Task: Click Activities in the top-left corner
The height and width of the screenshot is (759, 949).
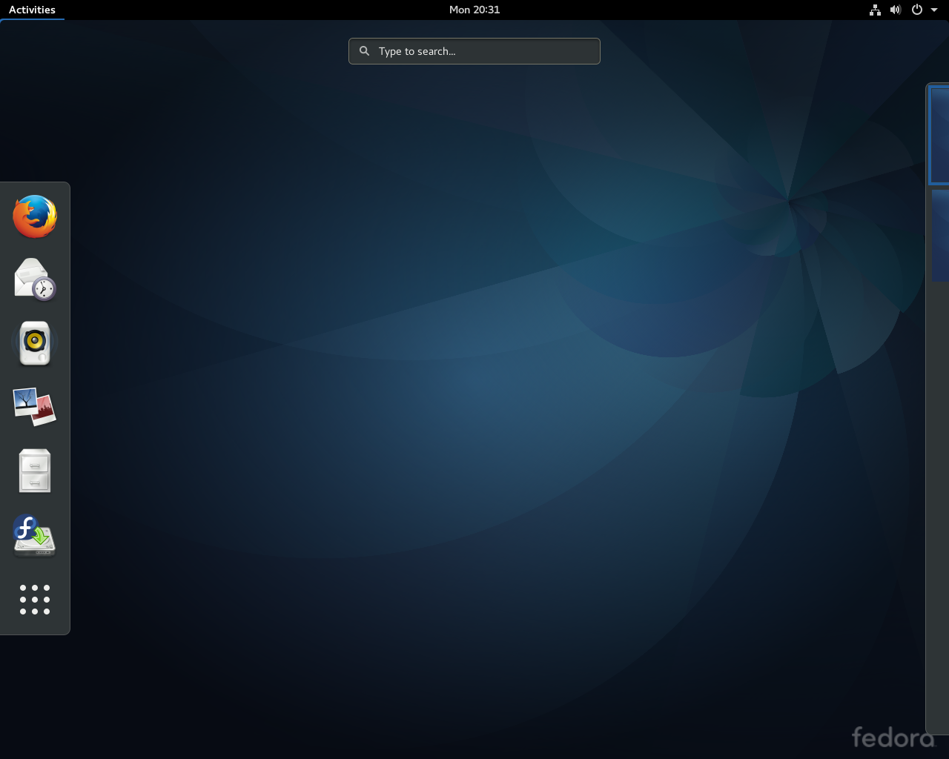Action: (32, 10)
